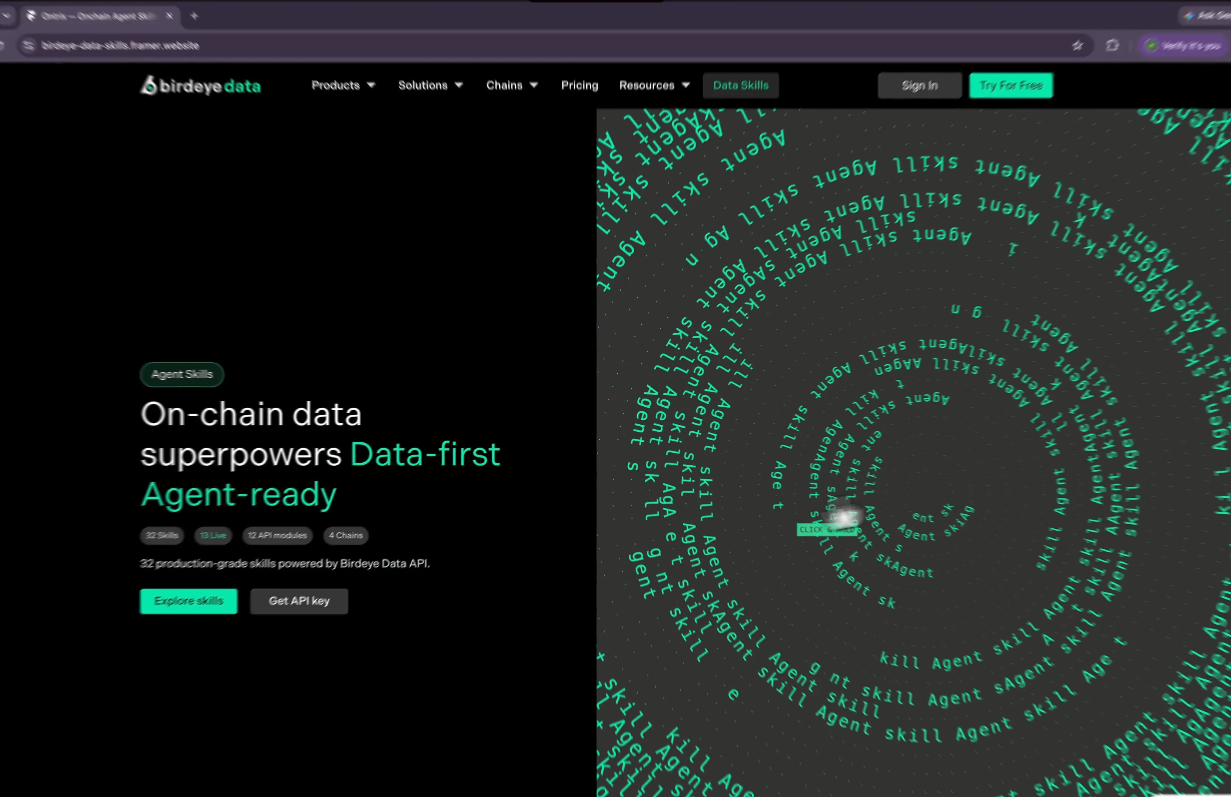Viewport: 1231px width, 797px height.
Task: Open the browser extensions puzzle icon
Action: (x=1112, y=45)
